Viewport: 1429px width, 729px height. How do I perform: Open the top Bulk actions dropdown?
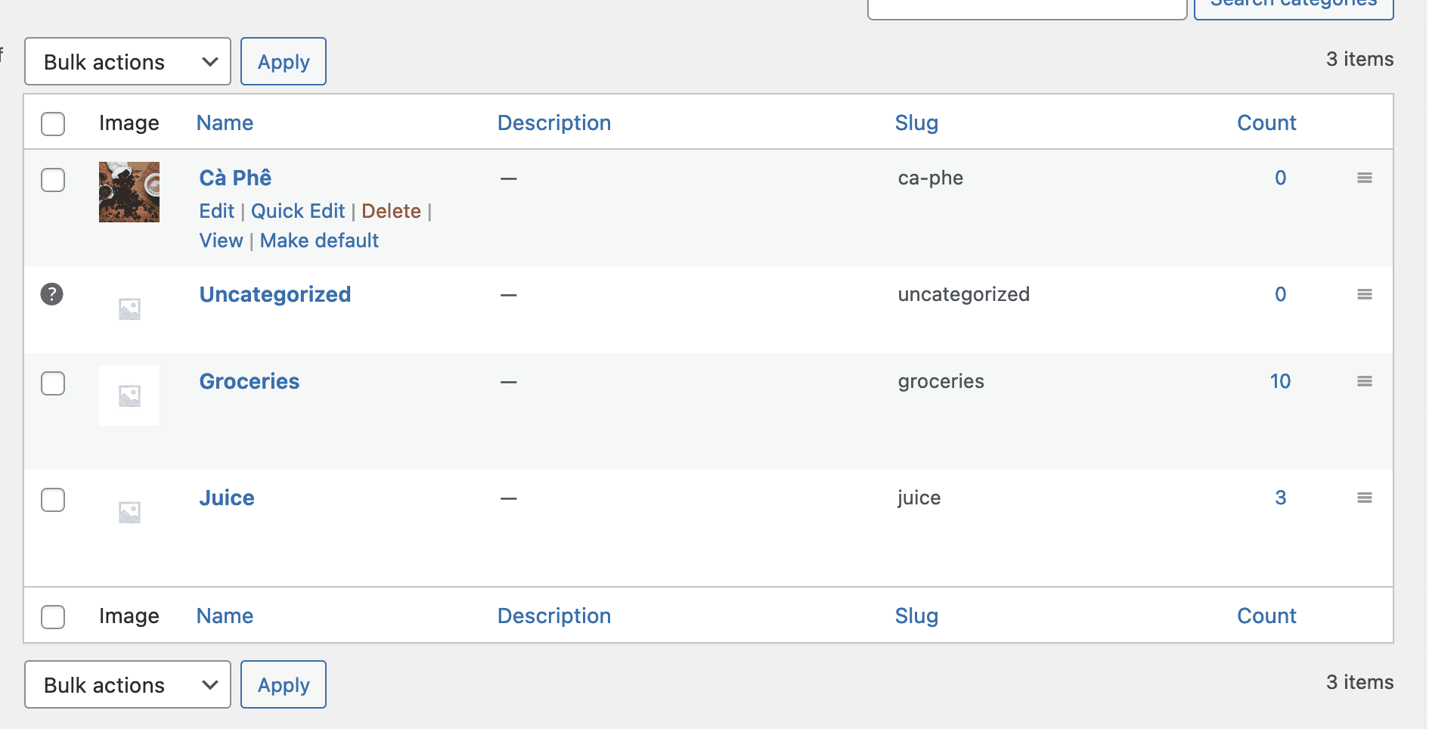click(128, 62)
